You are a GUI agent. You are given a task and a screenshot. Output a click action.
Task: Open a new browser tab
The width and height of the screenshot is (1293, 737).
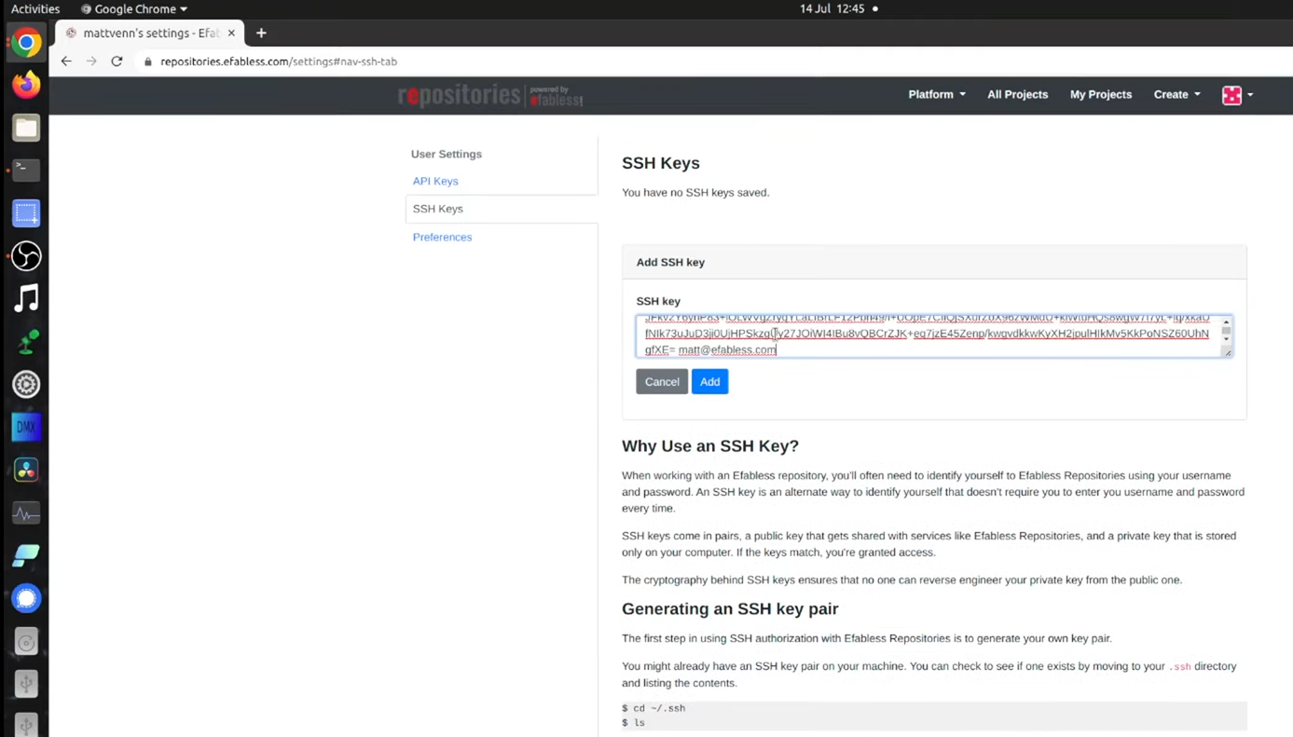(261, 33)
